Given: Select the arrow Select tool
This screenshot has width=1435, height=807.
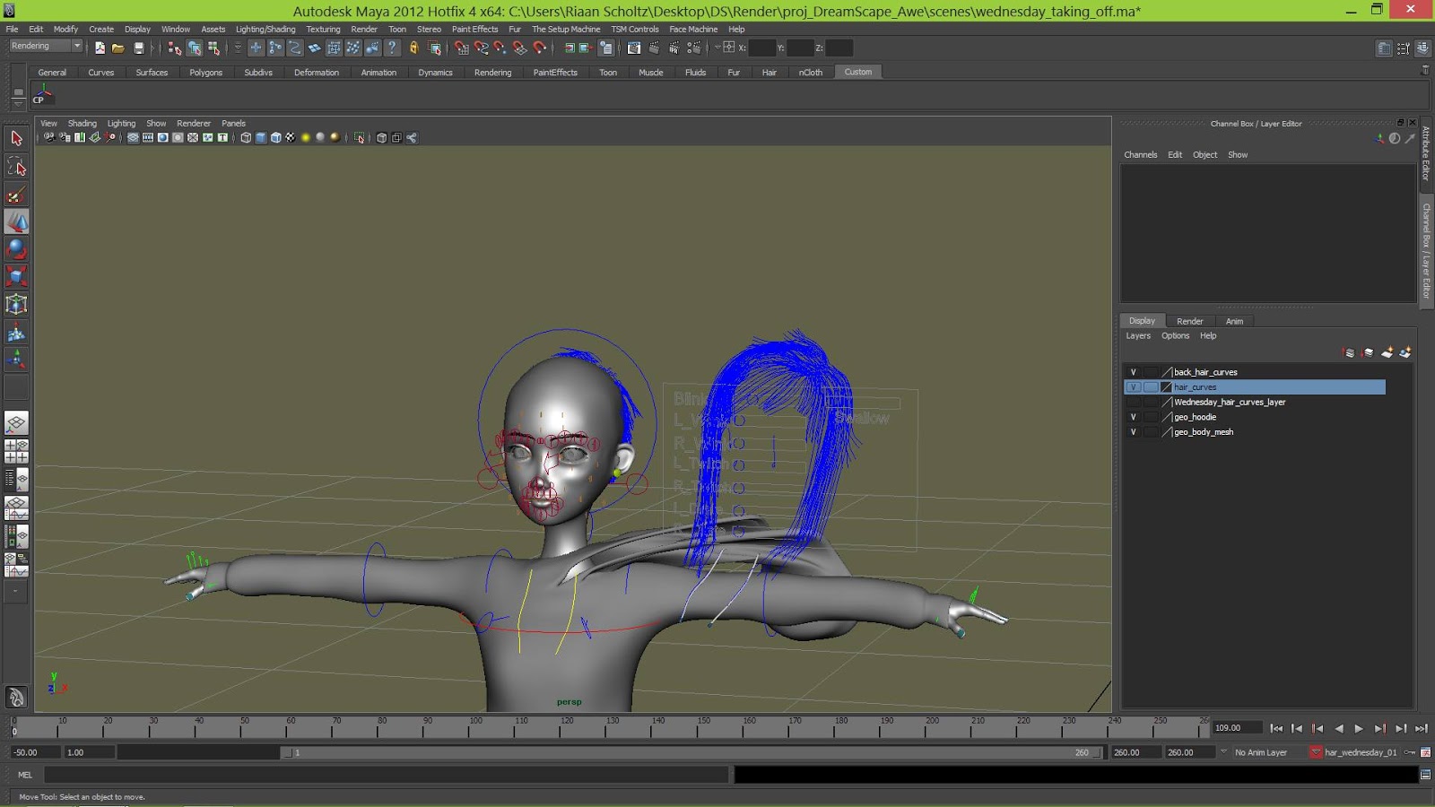Looking at the screenshot, I should (16, 138).
